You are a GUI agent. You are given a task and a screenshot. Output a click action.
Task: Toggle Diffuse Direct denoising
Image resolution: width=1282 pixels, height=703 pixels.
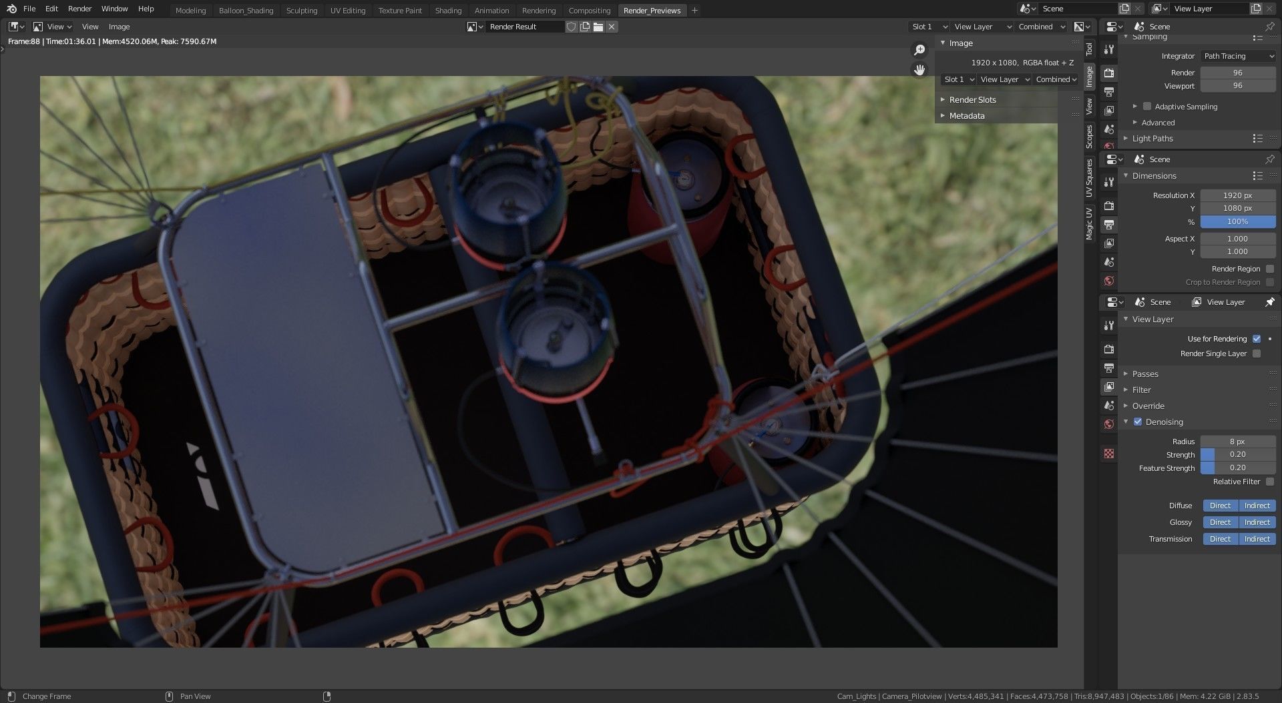pyautogui.click(x=1220, y=506)
